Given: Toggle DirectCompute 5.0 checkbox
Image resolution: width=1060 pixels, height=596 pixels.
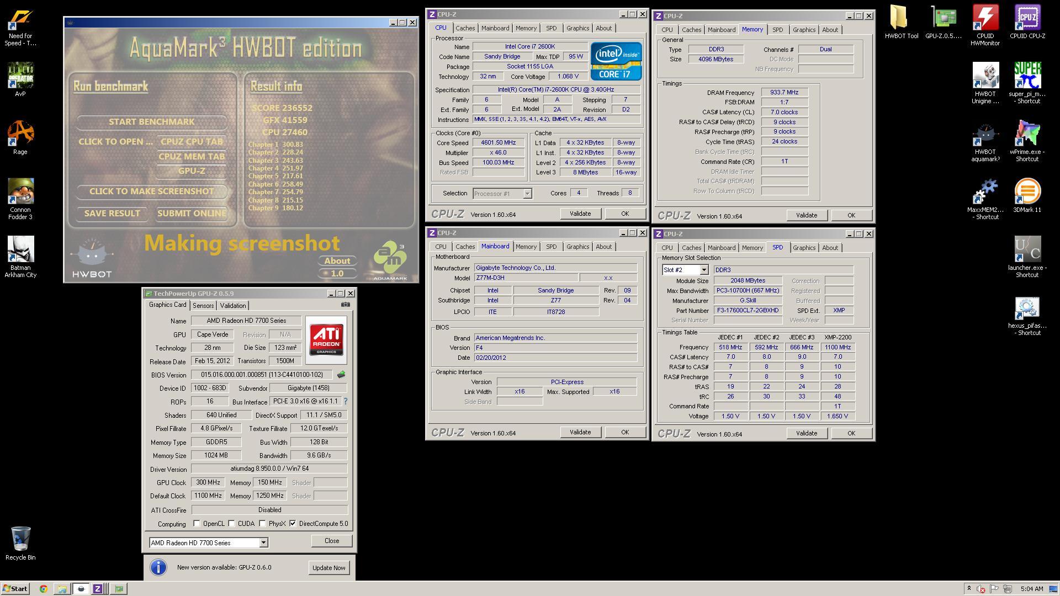Looking at the screenshot, I should (293, 523).
